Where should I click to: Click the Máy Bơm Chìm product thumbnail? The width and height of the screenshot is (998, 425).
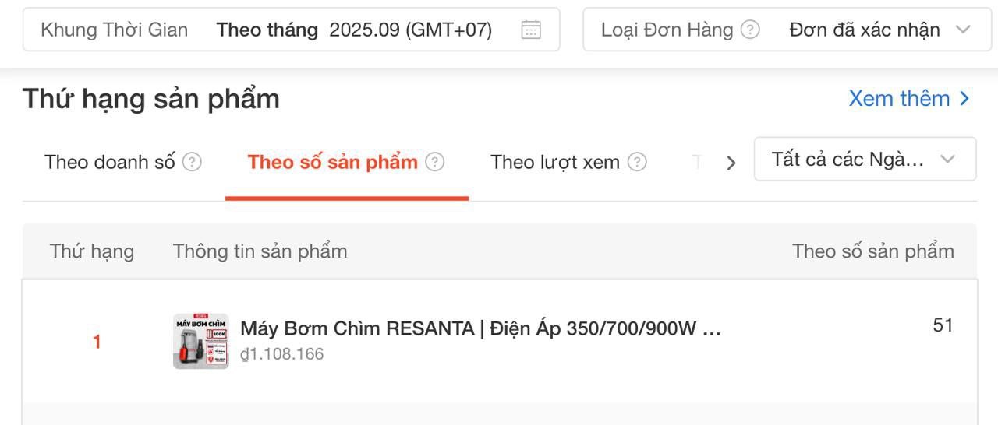(201, 341)
